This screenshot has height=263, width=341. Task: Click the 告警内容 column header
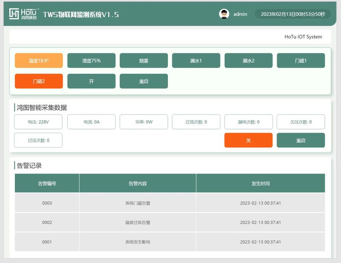pyautogui.click(x=138, y=183)
